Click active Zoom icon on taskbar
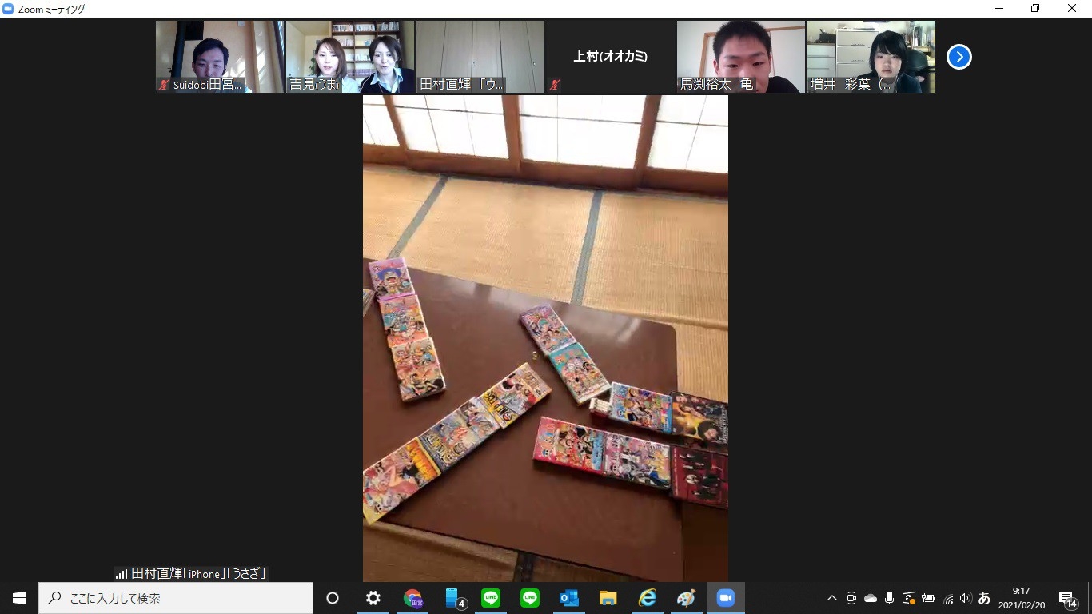1092x614 pixels. [x=726, y=598]
